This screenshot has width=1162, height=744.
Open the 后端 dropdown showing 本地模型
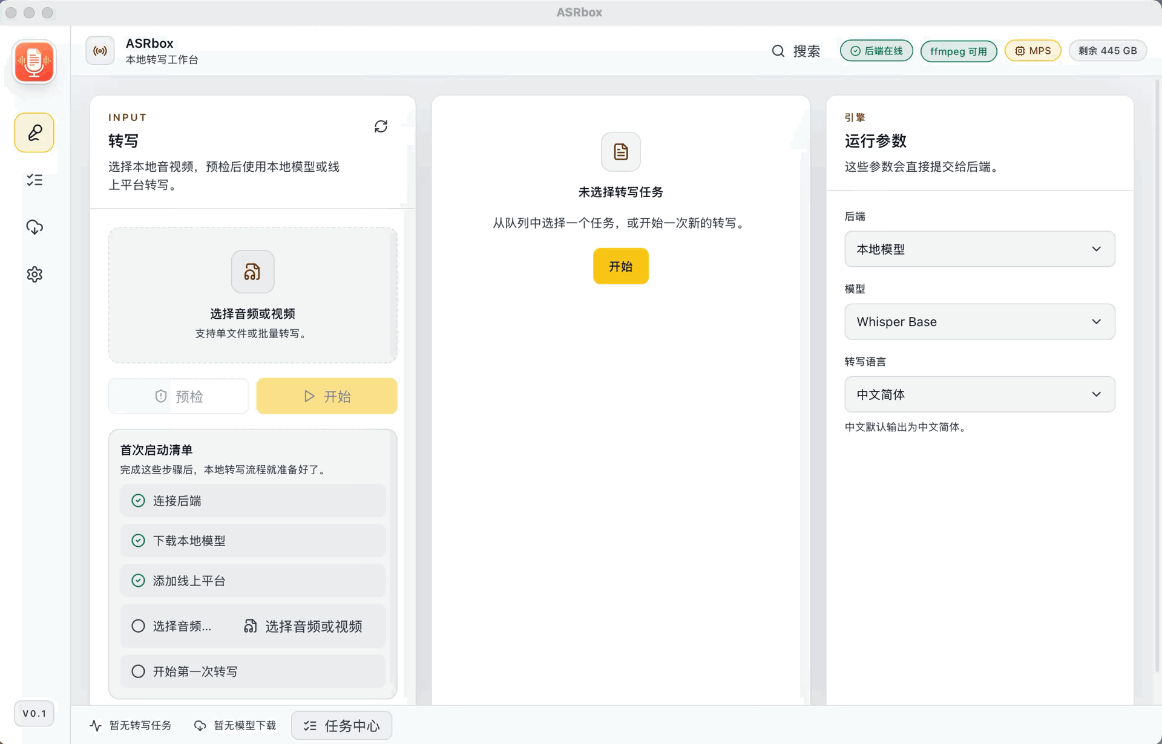click(x=980, y=249)
